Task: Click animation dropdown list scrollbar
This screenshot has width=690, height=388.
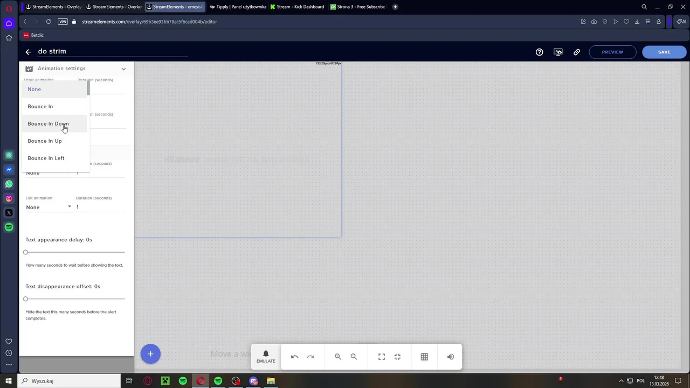Action: pyautogui.click(x=88, y=88)
